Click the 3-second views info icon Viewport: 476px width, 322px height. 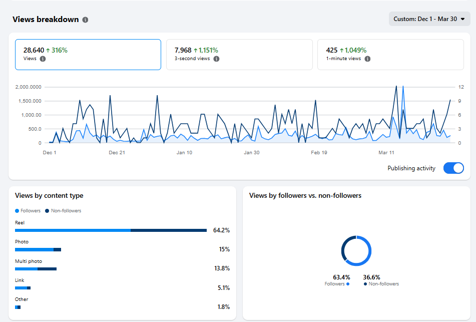(x=216, y=59)
